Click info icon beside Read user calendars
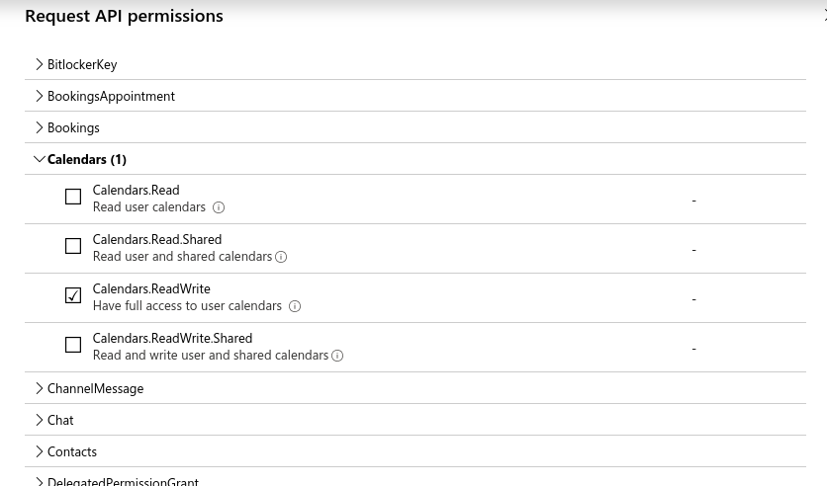 coord(219,207)
